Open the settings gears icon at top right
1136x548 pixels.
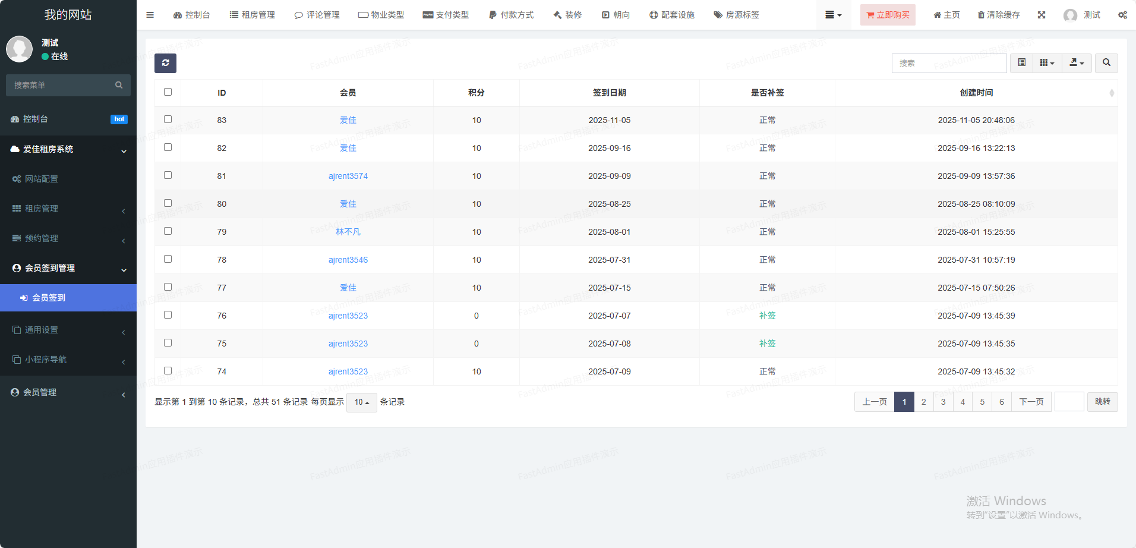tap(1122, 15)
